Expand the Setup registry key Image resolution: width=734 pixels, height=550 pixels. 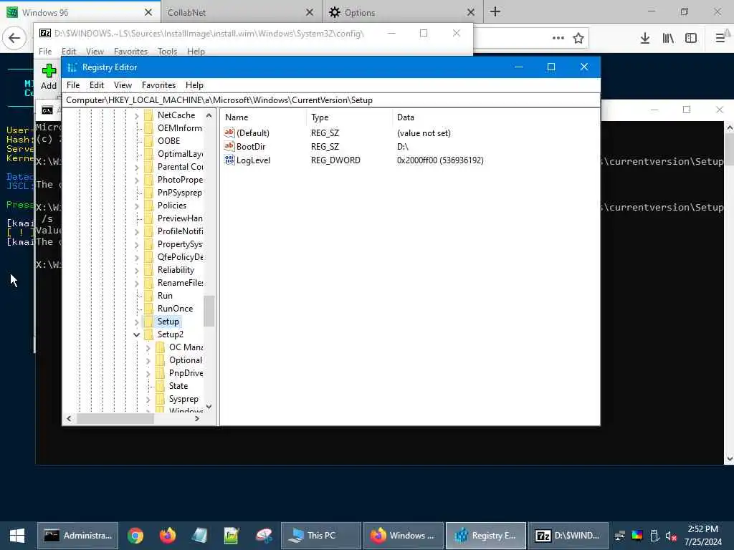pyautogui.click(x=137, y=322)
